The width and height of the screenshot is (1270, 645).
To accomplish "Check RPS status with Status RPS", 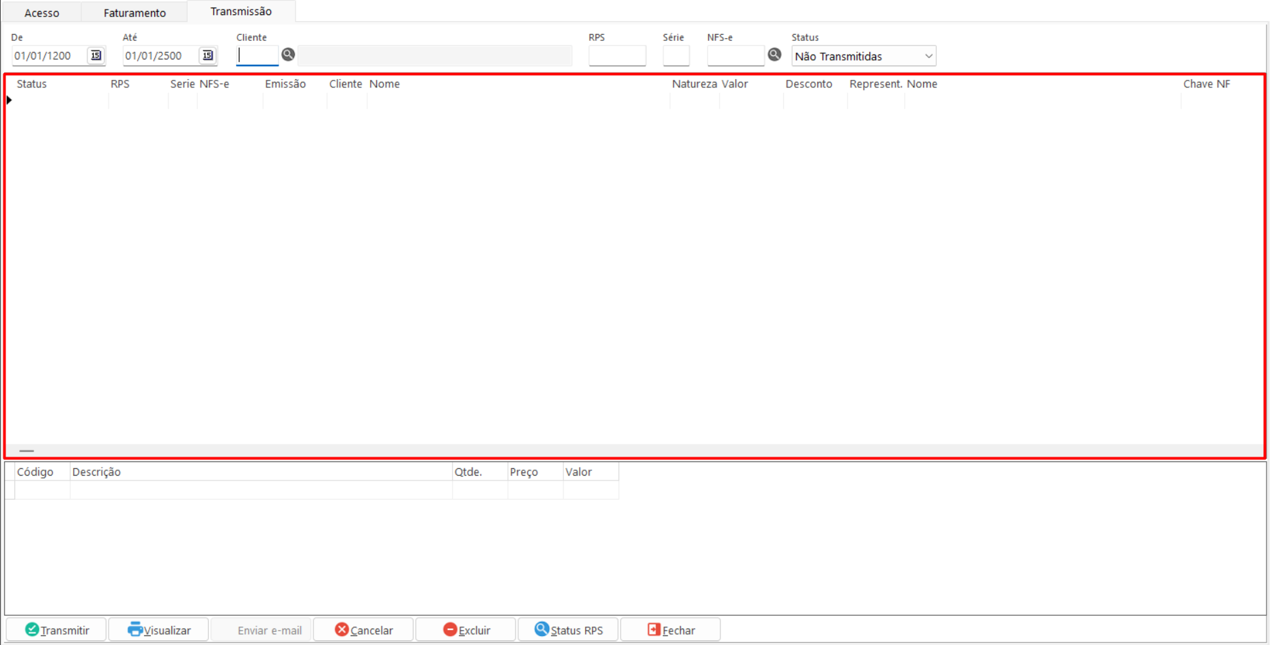I will click(x=569, y=630).
